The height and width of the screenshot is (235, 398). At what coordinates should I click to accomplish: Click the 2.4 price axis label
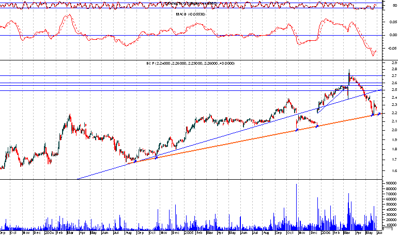394,97
